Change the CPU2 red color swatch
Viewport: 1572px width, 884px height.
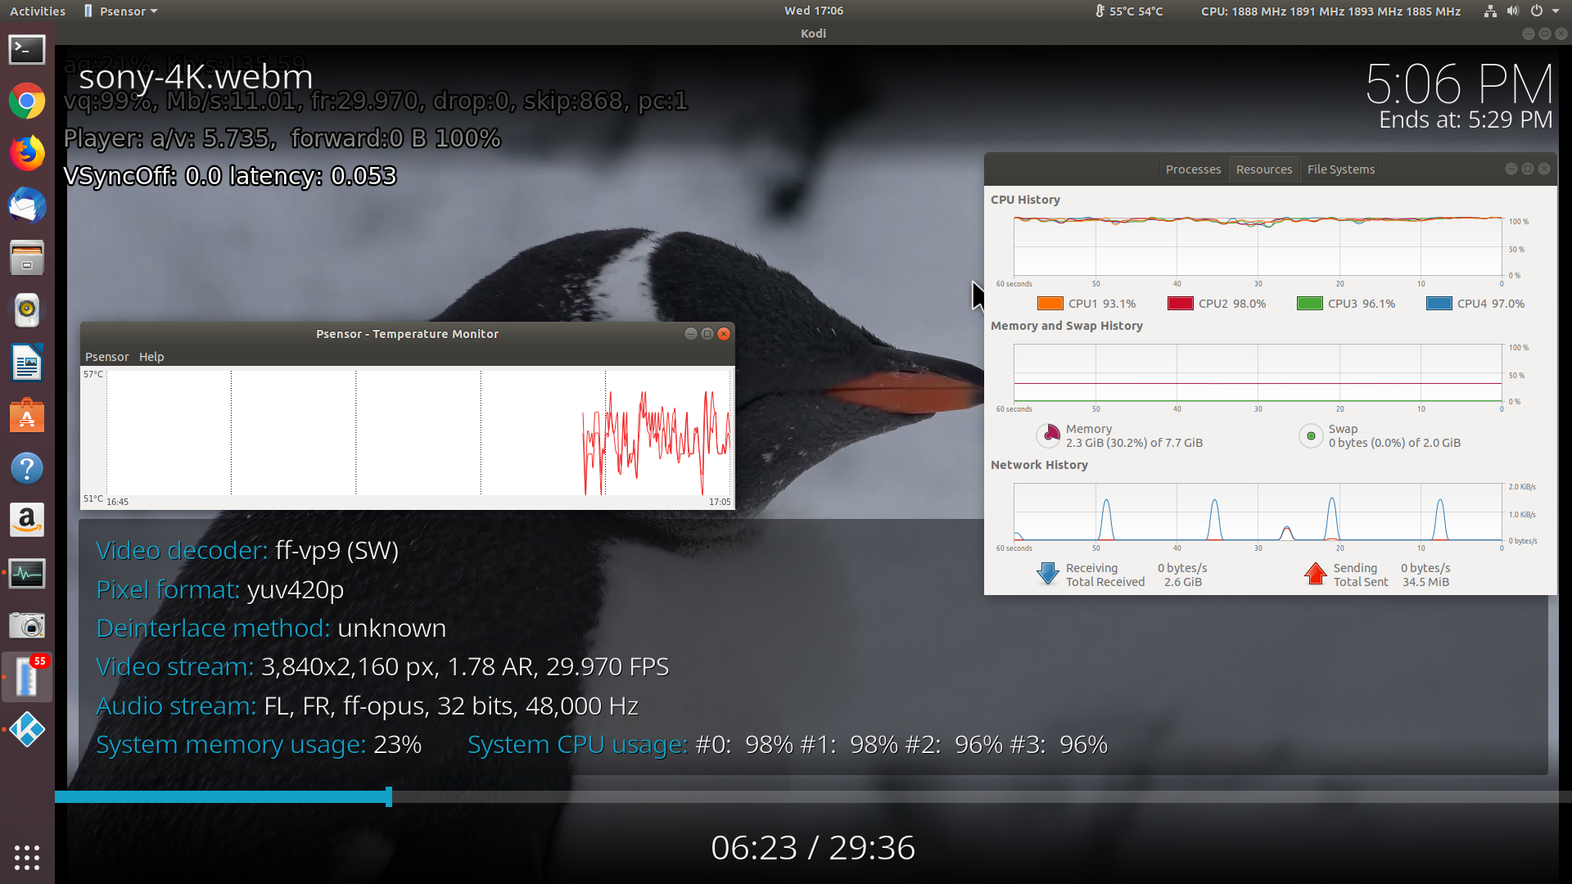[x=1180, y=304]
